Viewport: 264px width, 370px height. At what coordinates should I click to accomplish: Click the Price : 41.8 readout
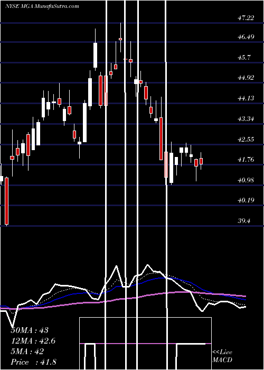[33, 362]
